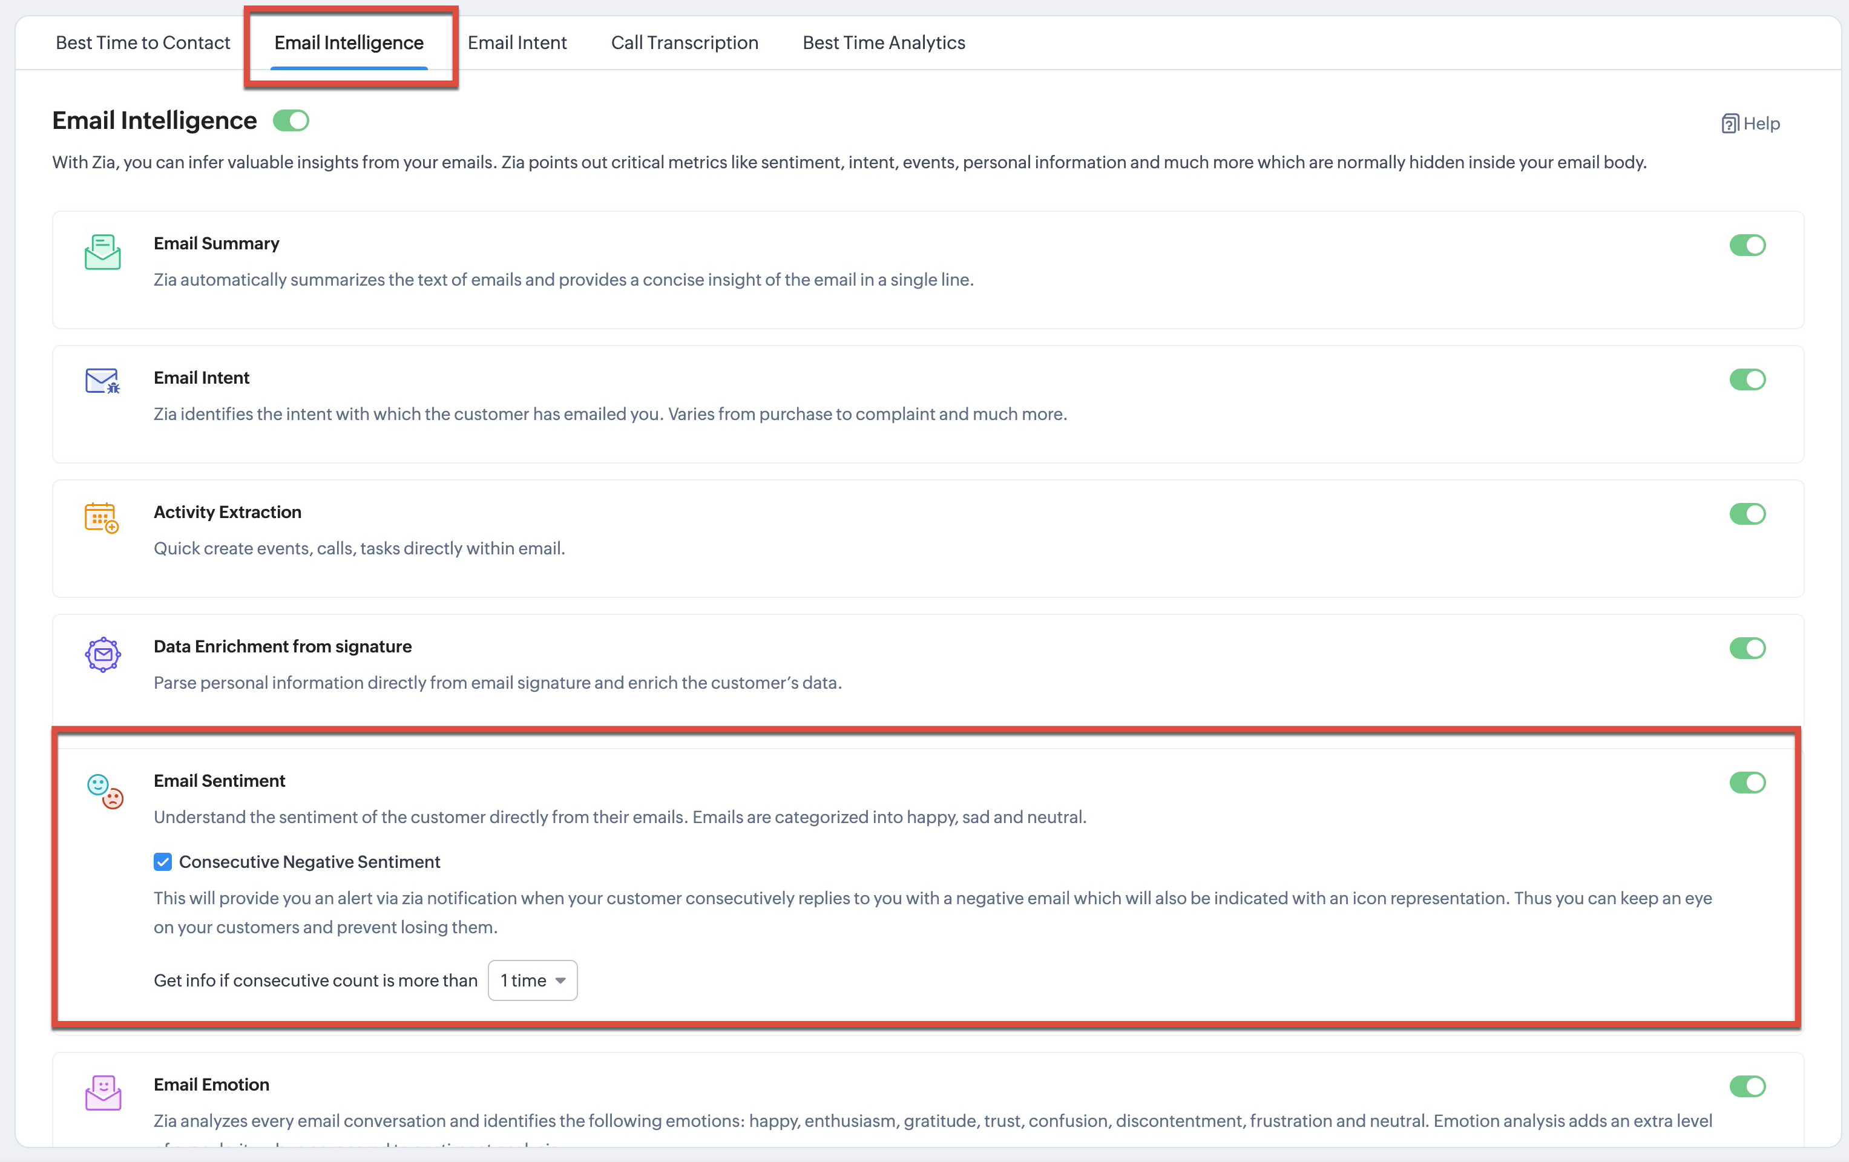Screen dimensions: 1849x1162
Task: Toggle off Email Sentiment switch
Action: coord(1747,783)
